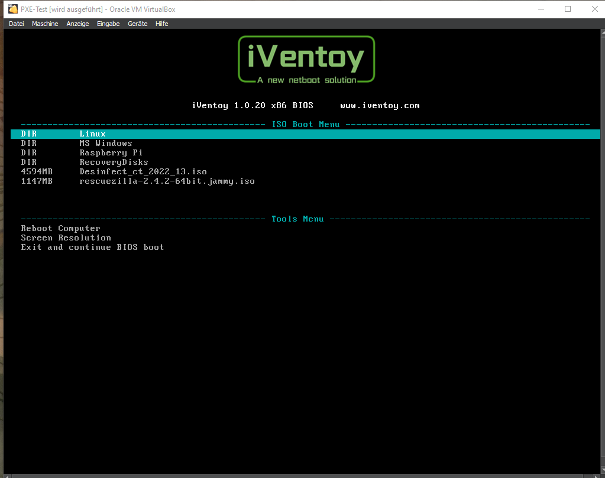Minimize the VirtualBox window
Screen dimensions: 605x478
point(541,9)
